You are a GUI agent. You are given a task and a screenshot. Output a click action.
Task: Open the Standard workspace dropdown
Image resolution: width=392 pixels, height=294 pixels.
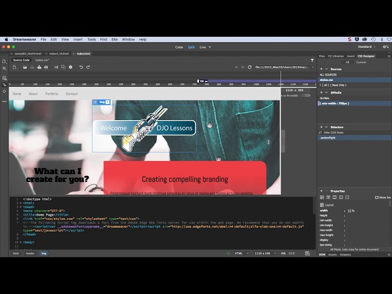coord(366,47)
